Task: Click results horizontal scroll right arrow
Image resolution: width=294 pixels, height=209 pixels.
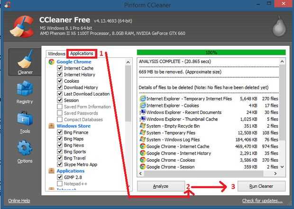Action: (275, 174)
